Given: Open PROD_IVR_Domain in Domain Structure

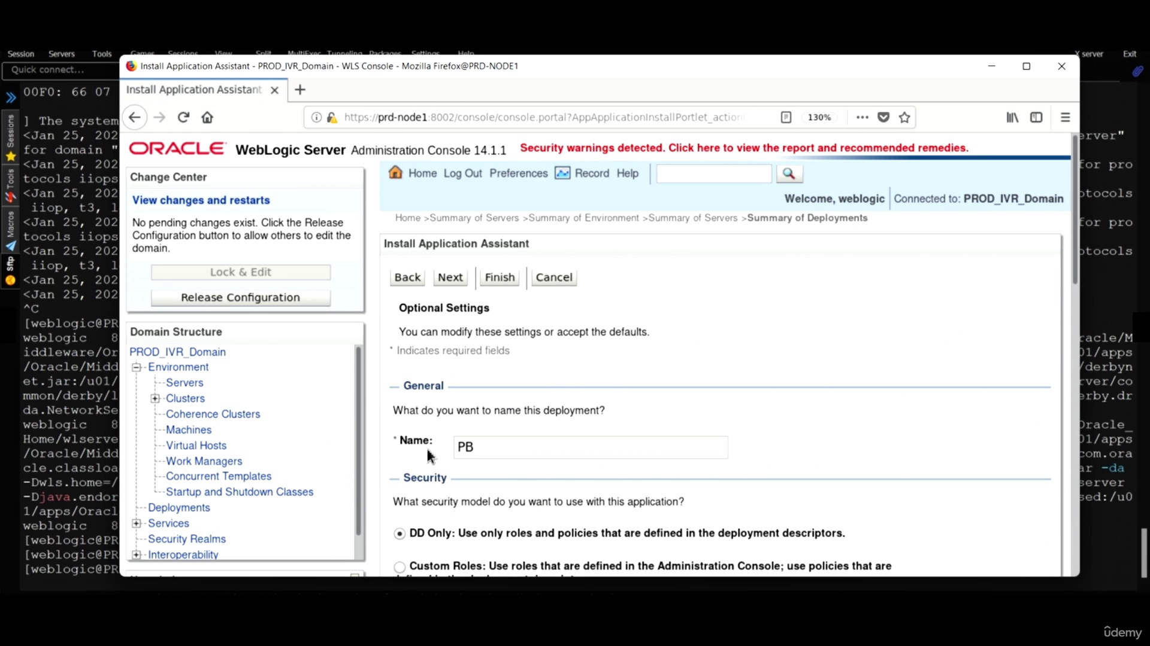Looking at the screenshot, I should click(177, 352).
